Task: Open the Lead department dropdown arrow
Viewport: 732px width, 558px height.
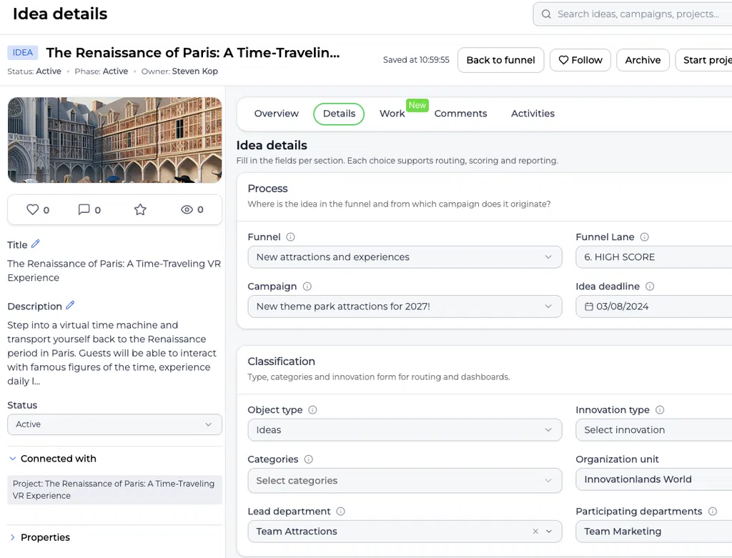Action: 549,532
